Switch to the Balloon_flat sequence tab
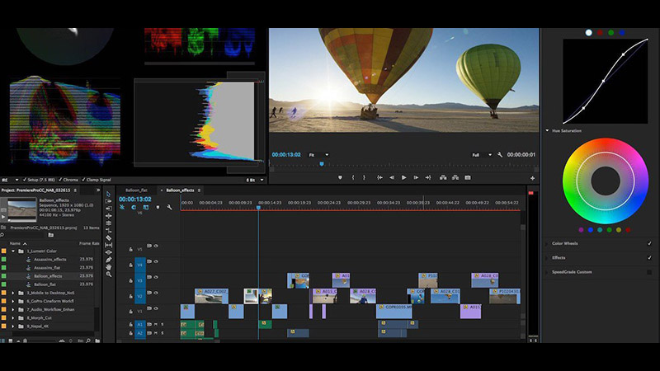The image size is (660, 371). (136, 190)
